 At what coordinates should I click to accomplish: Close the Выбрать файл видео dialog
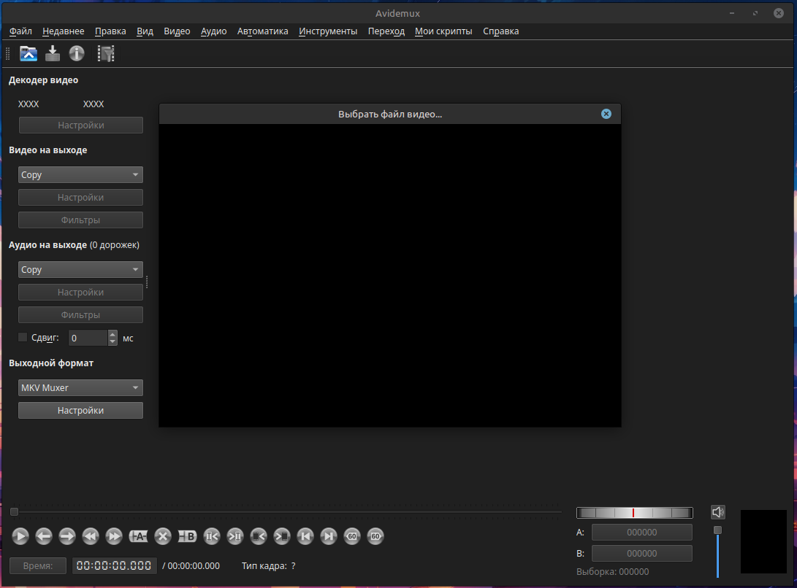pyautogui.click(x=606, y=114)
